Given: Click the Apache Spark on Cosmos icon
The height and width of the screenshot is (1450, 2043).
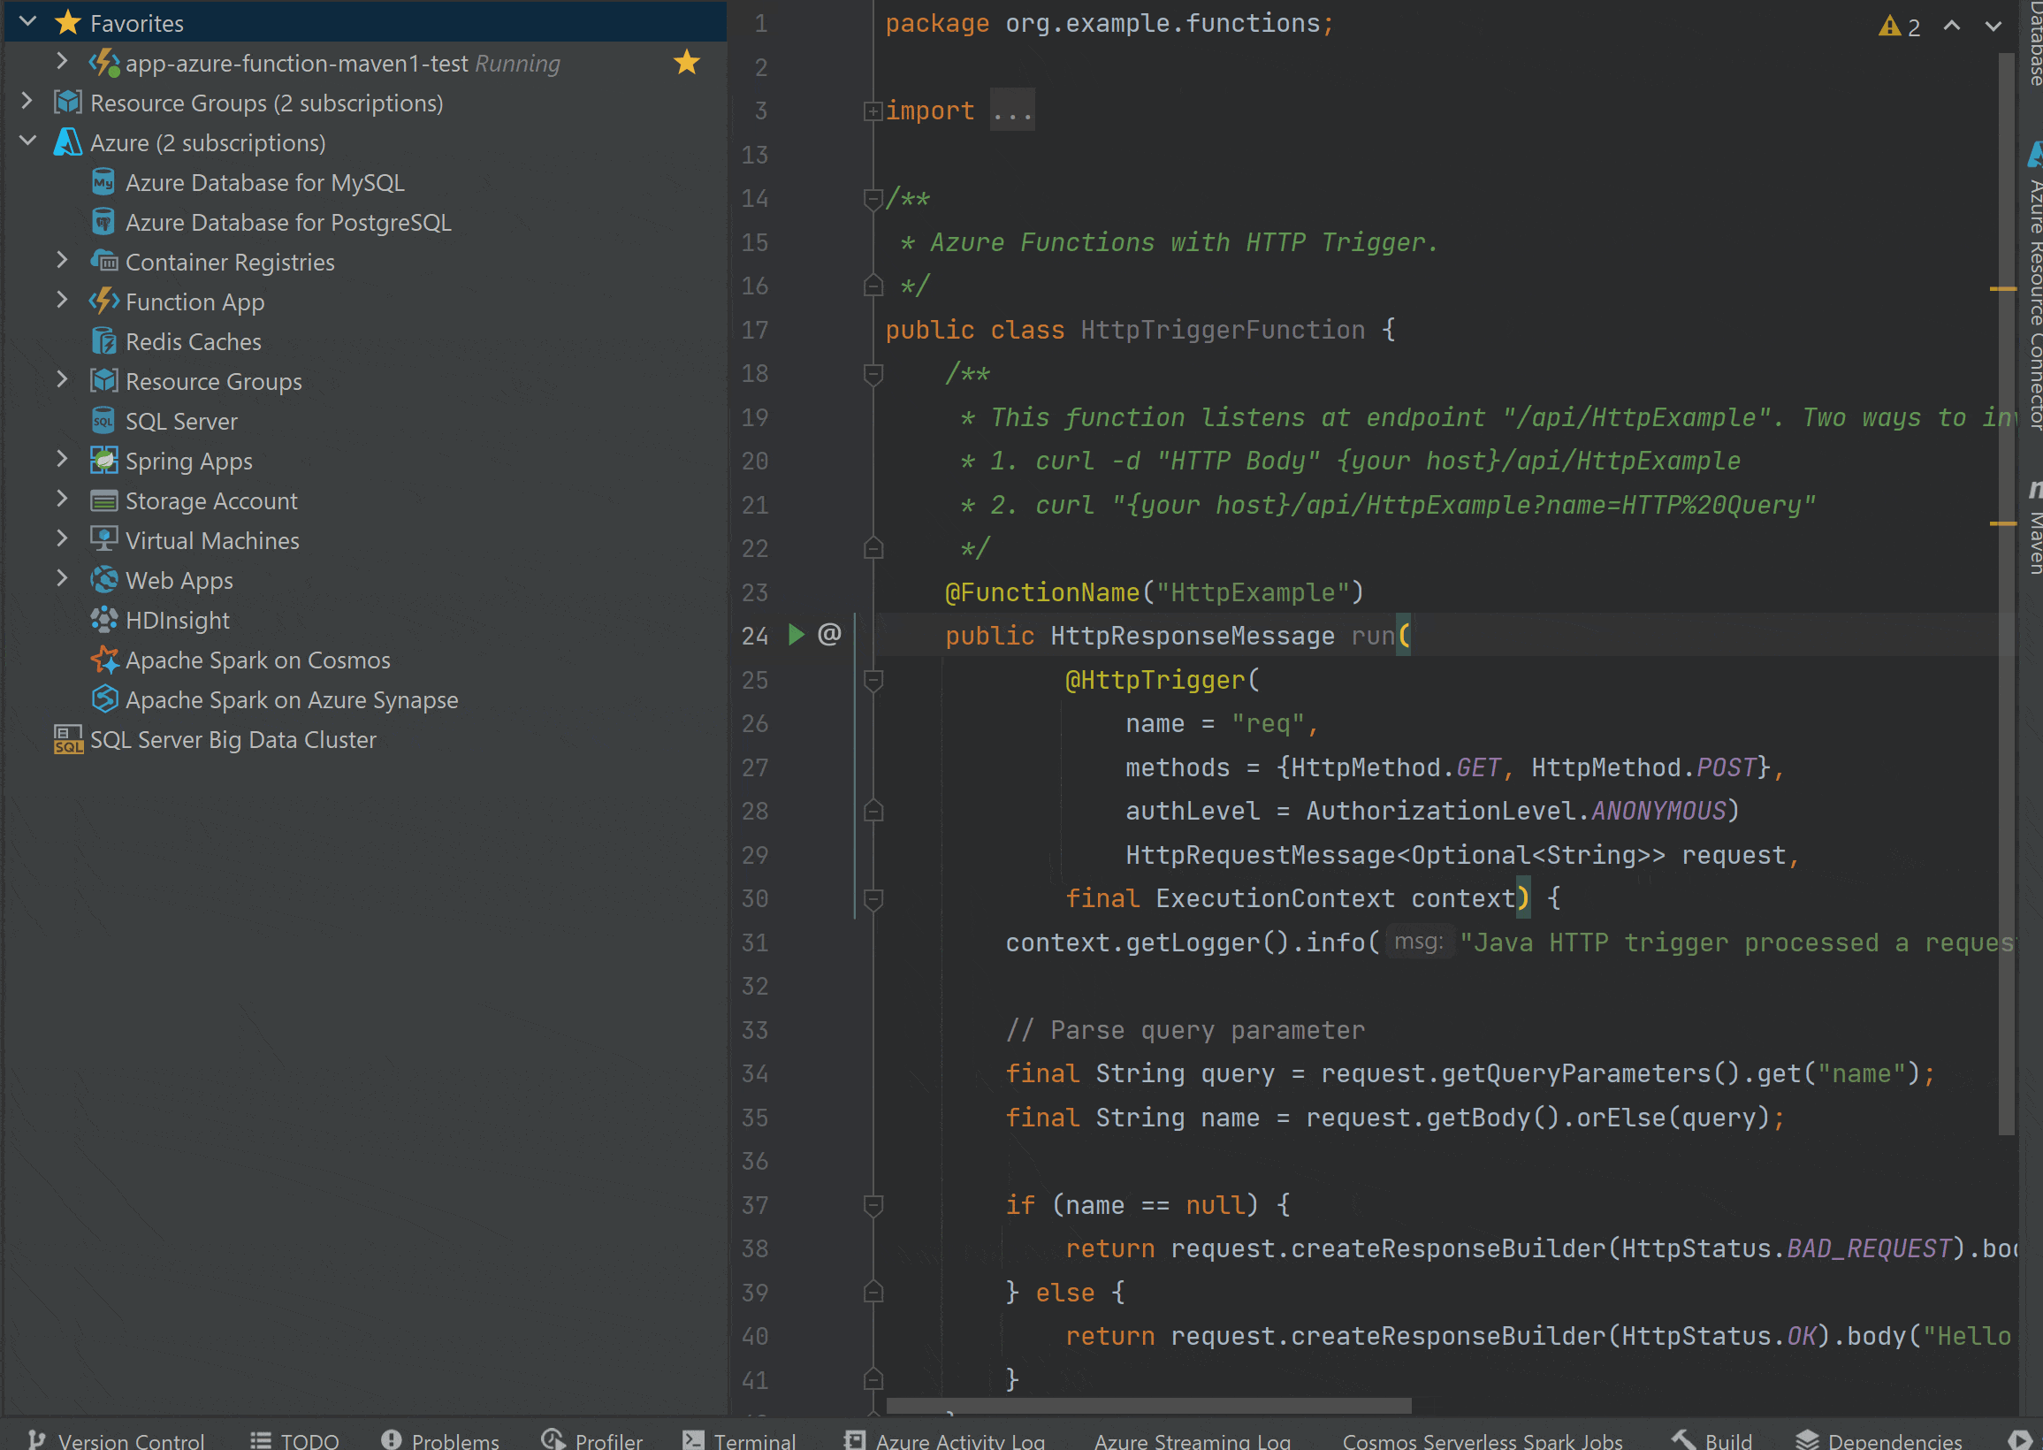Looking at the screenshot, I should tap(103, 659).
